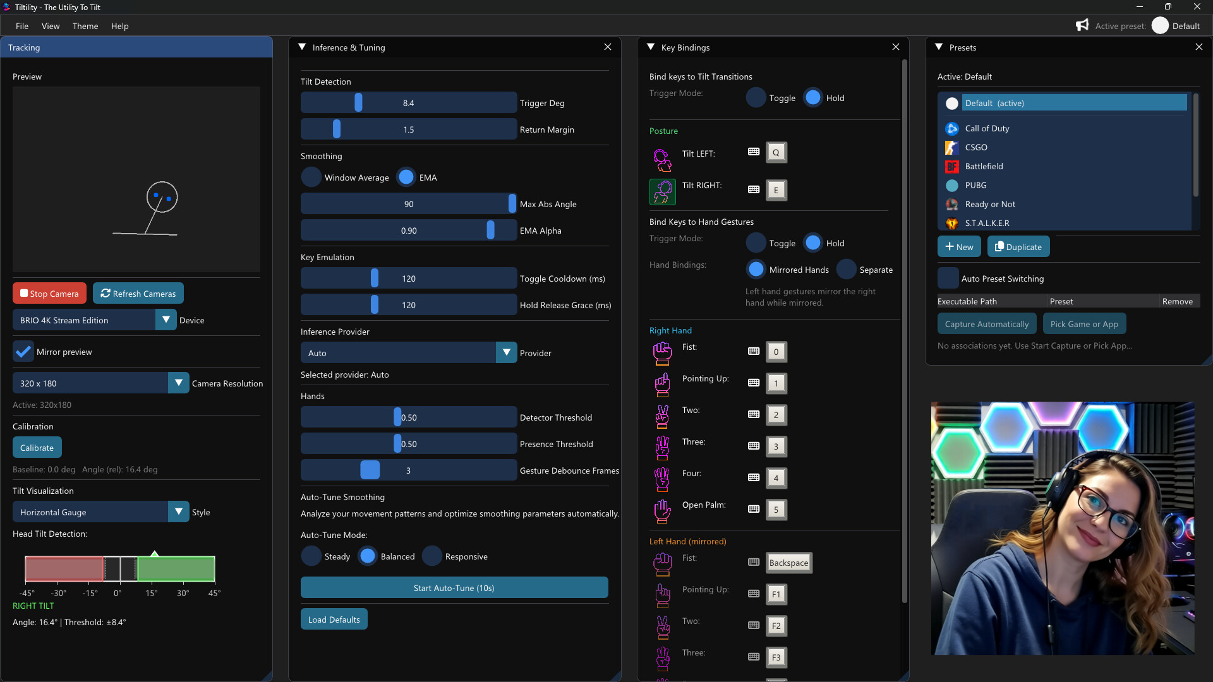Select the Call of Duty preset icon
The width and height of the screenshot is (1213, 682).
coord(952,128)
